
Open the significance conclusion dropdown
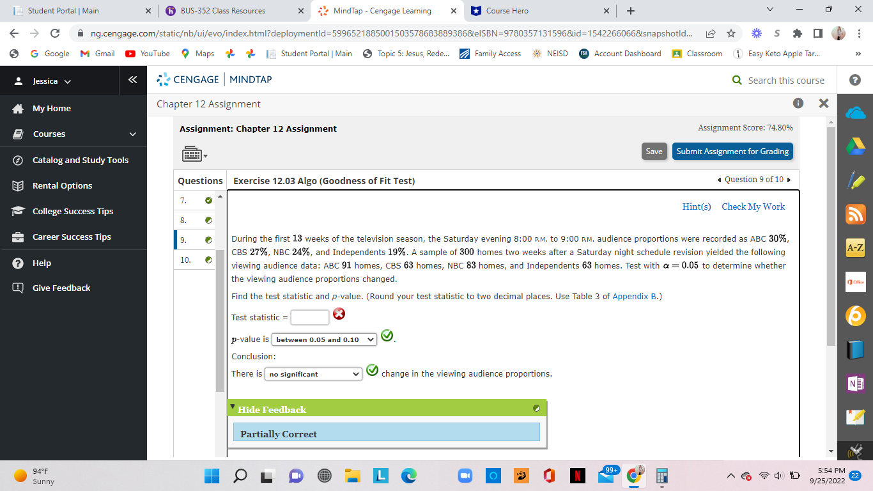(313, 374)
